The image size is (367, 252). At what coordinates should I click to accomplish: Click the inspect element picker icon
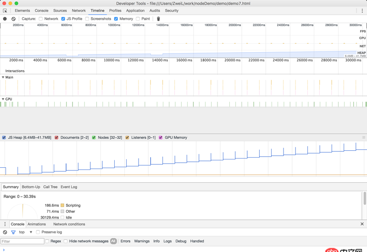point(5,11)
